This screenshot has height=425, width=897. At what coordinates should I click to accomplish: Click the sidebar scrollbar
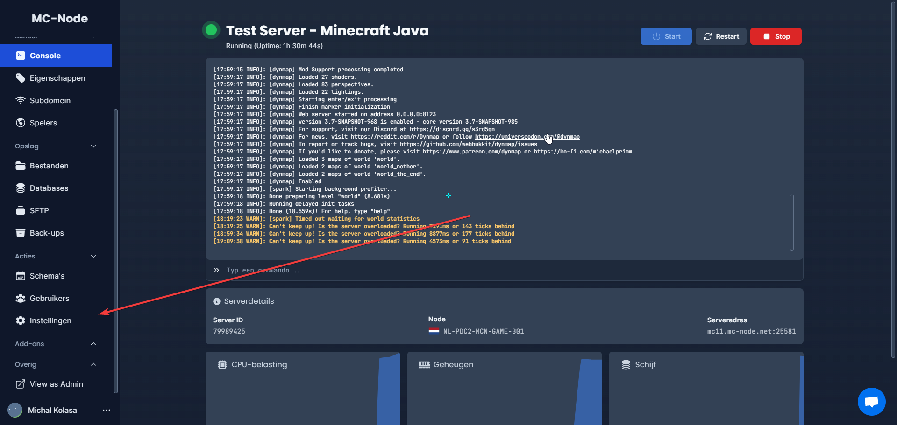pos(115,251)
